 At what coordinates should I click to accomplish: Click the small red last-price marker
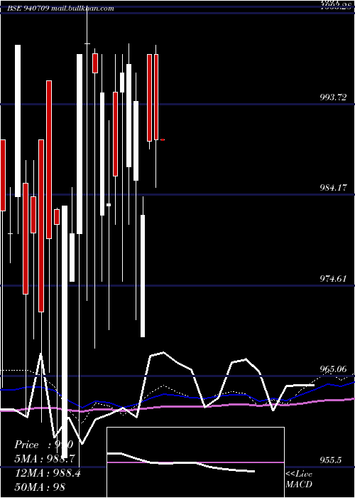pos(163,139)
